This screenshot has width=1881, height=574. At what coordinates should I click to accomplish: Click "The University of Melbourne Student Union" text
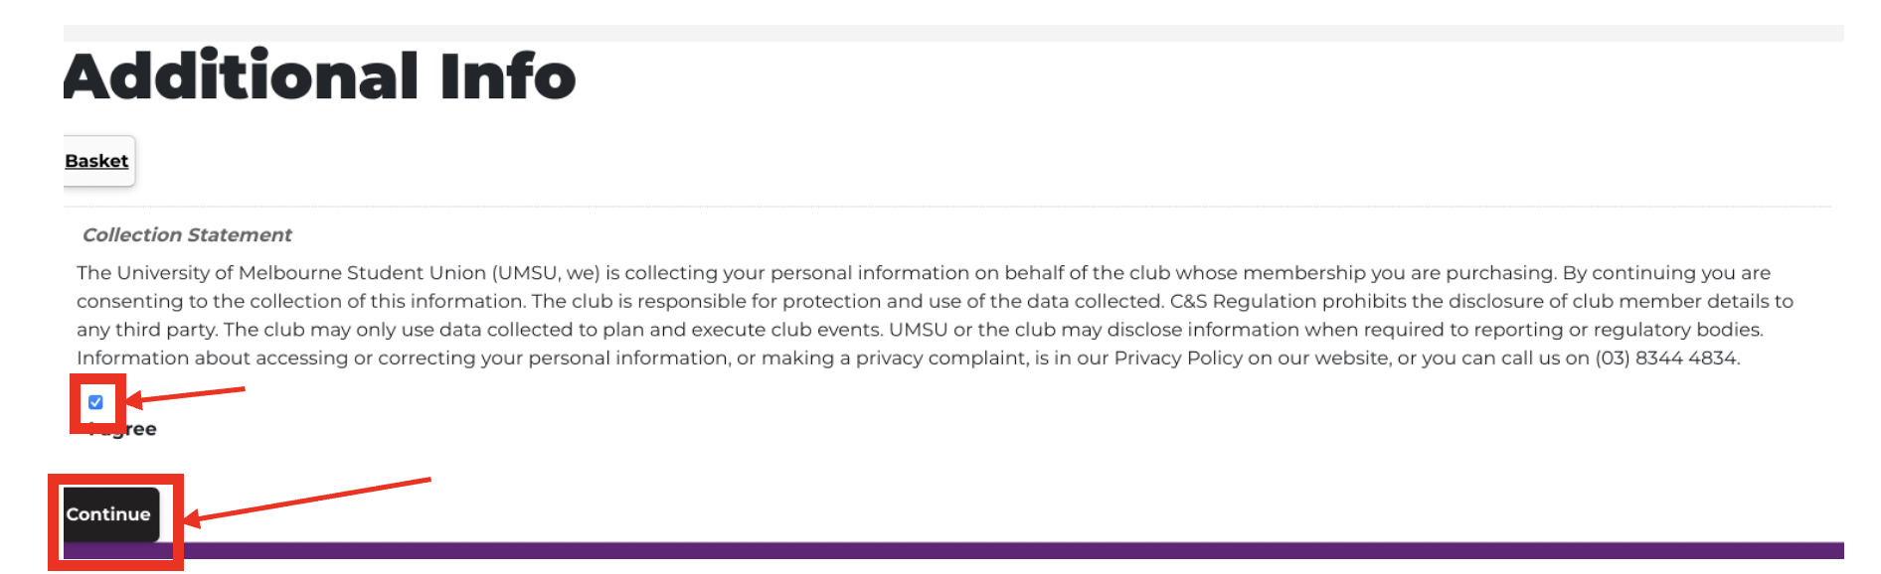pyautogui.click(x=281, y=273)
